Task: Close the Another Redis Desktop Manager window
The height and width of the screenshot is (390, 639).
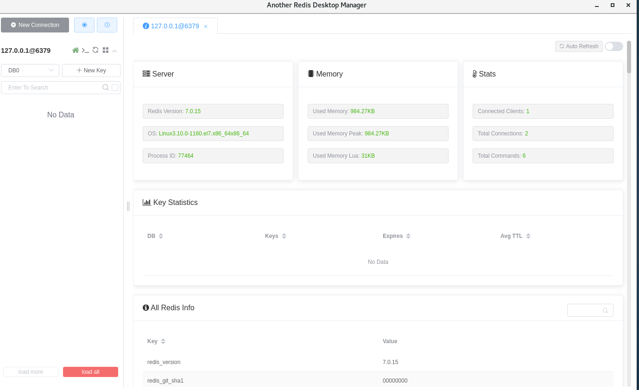Action: point(628,5)
